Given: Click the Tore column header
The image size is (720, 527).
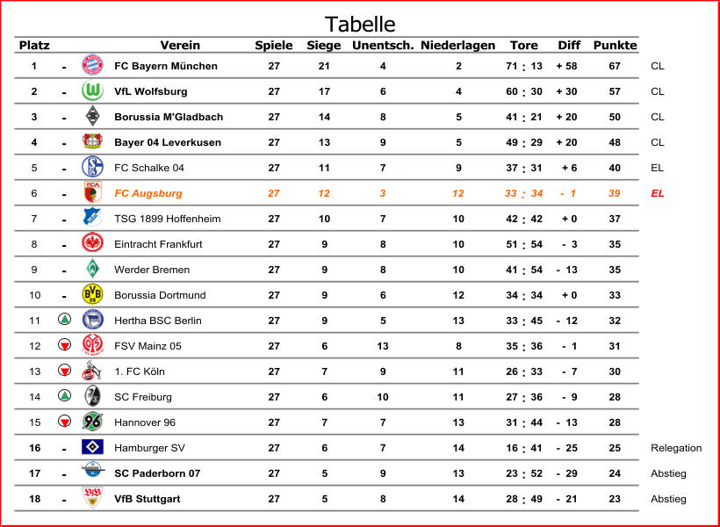Looking at the screenshot, I should click(x=523, y=45).
